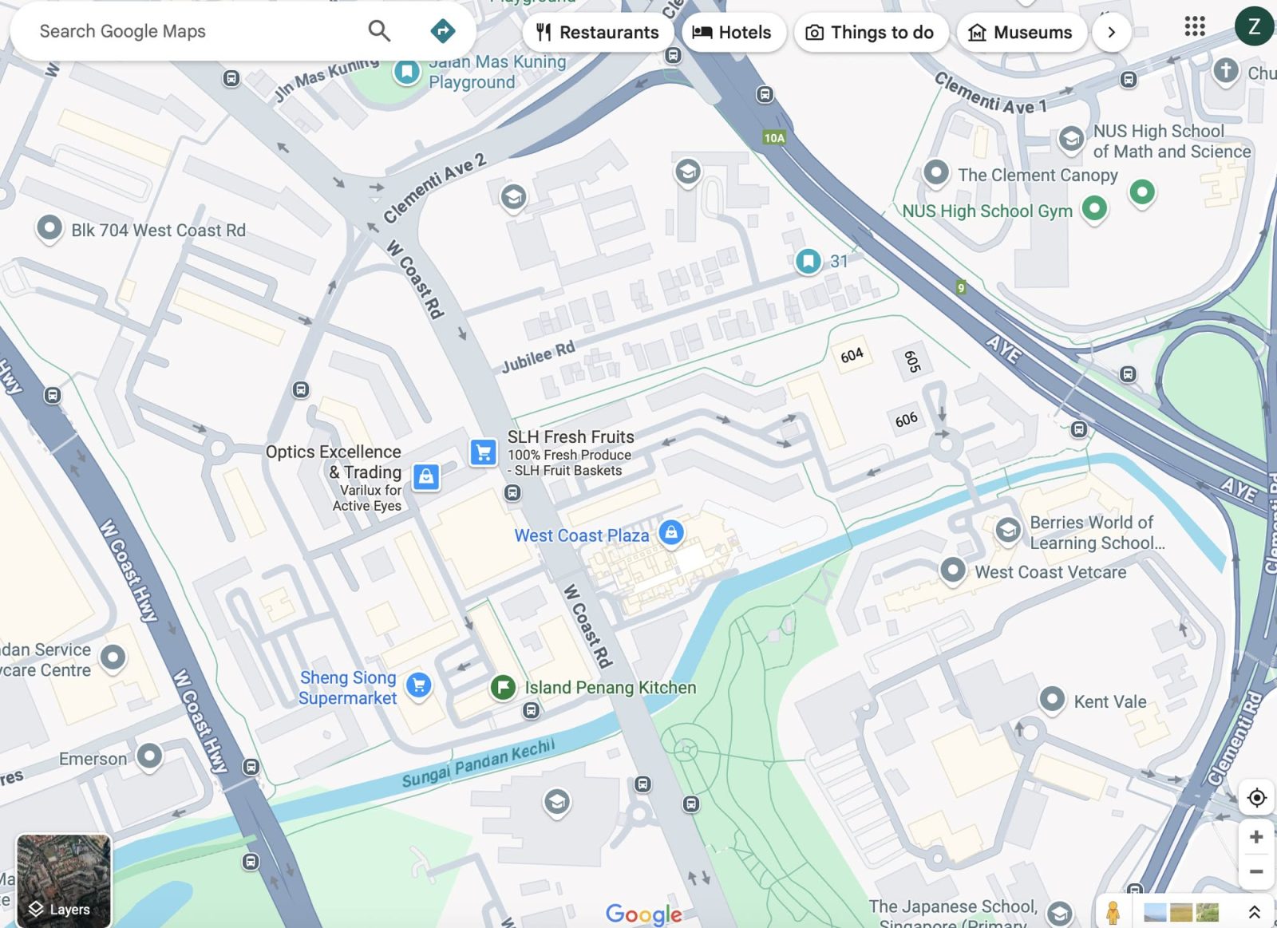Select Jalan Mas Kuning Playground bookmark pin
The image size is (1277, 928).
point(407,72)
